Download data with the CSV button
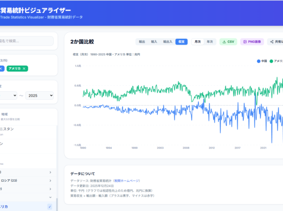 (228, 42)
